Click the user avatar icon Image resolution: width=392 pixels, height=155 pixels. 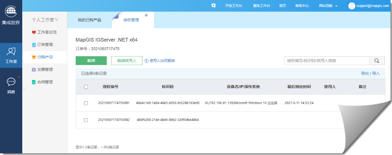tap(352, 6)
